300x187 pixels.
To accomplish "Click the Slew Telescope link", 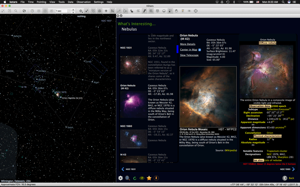I will click(189, 55).
